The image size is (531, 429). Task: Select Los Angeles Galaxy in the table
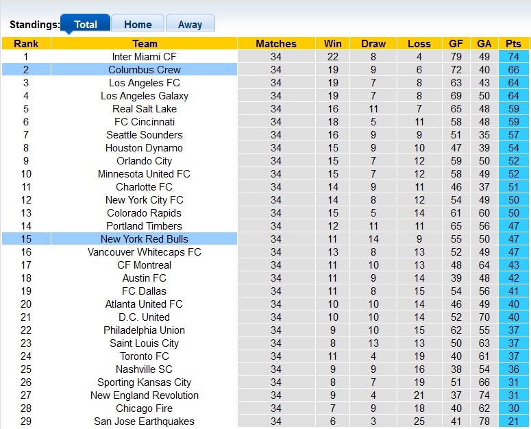[145, 96]
